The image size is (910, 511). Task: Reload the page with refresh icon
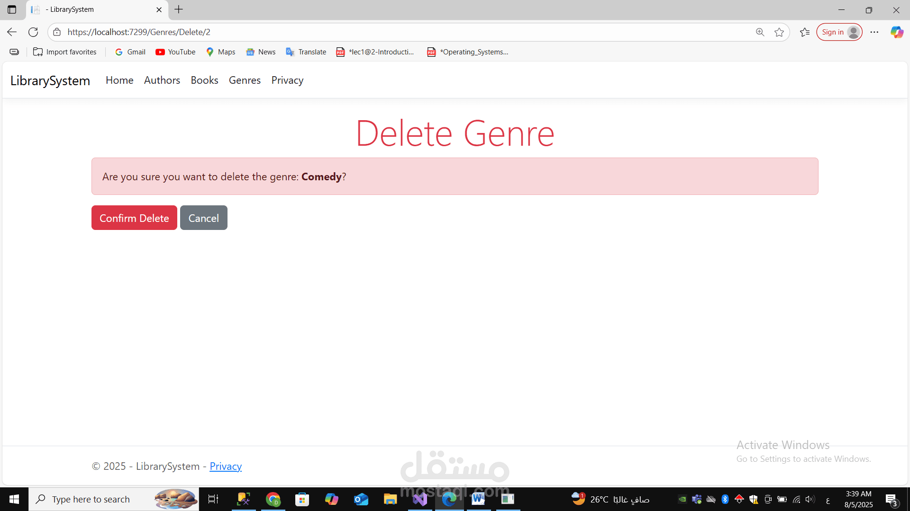coord(33,32)
